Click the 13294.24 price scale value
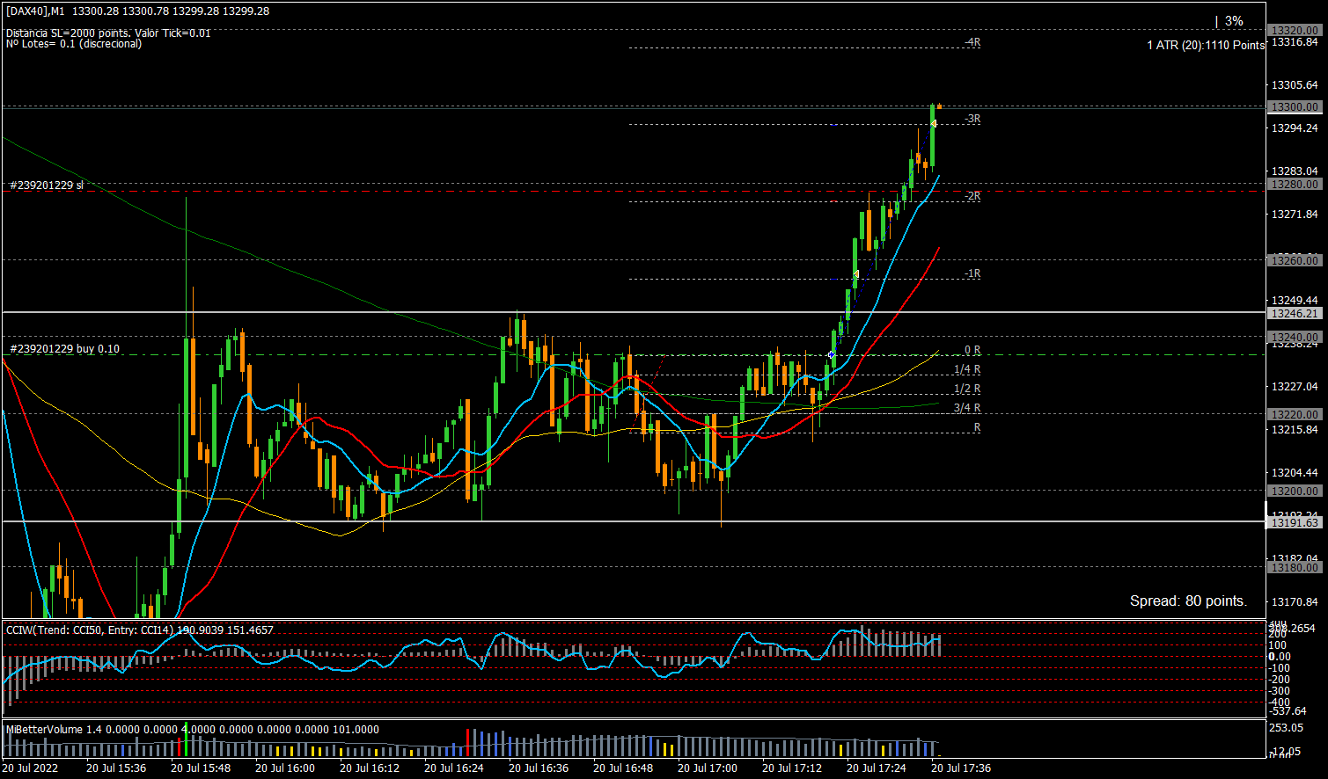 point(1295,128)
